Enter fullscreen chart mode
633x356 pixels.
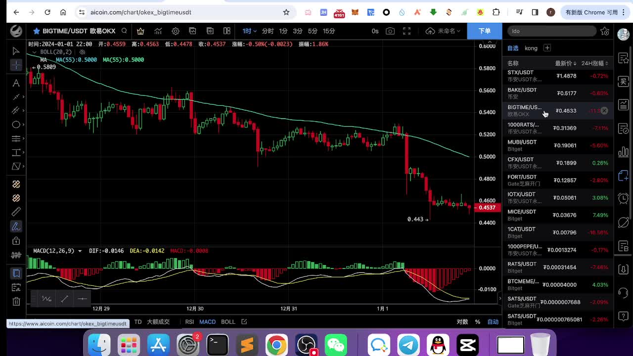(407, 31)
